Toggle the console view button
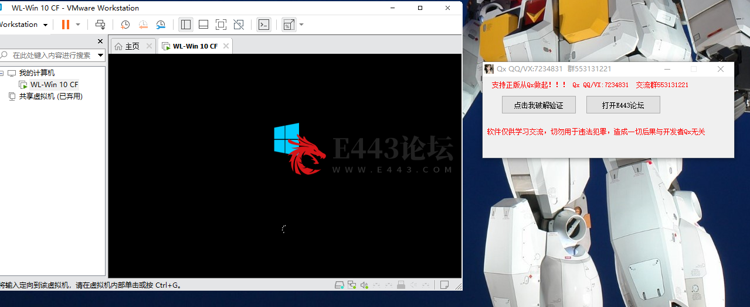This screenshot has height=307, width=750. click(264, 25)
